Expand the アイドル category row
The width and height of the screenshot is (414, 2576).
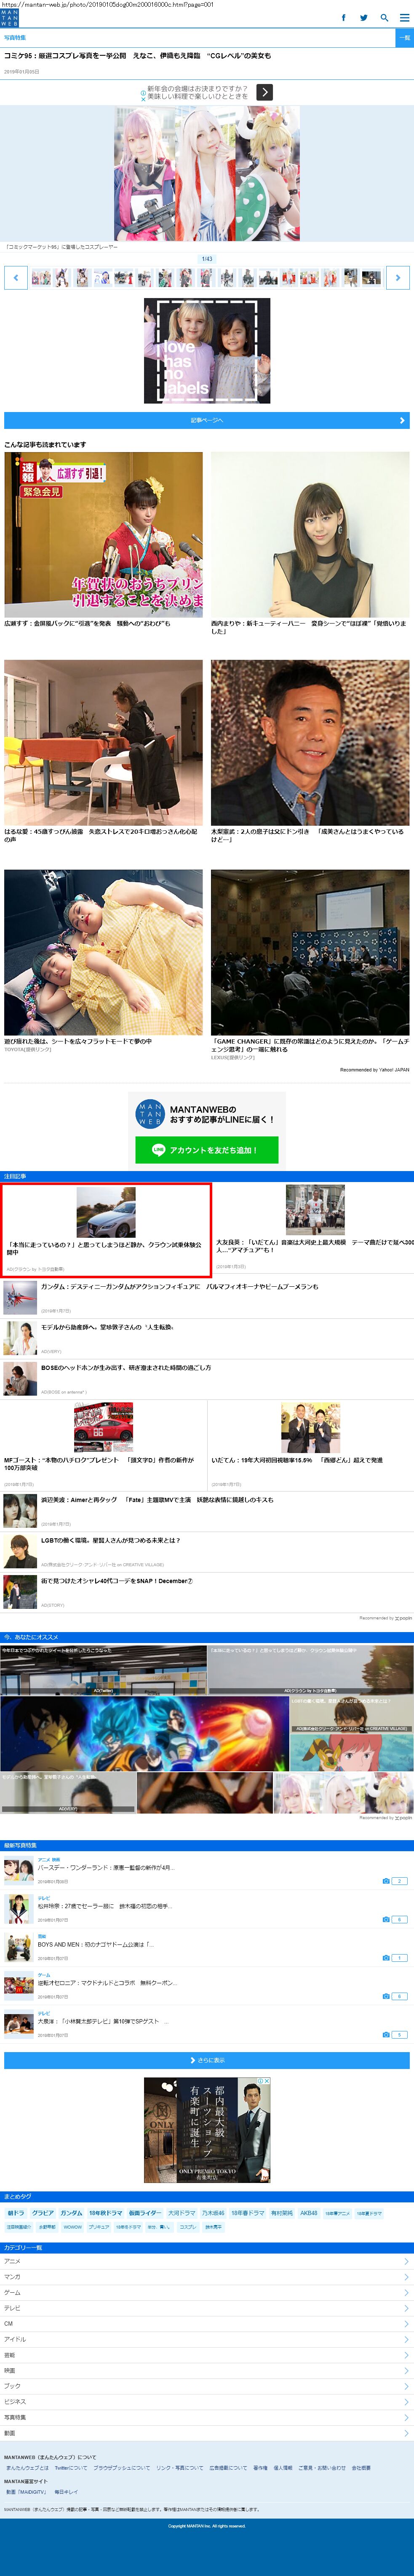click(206, 2339)
